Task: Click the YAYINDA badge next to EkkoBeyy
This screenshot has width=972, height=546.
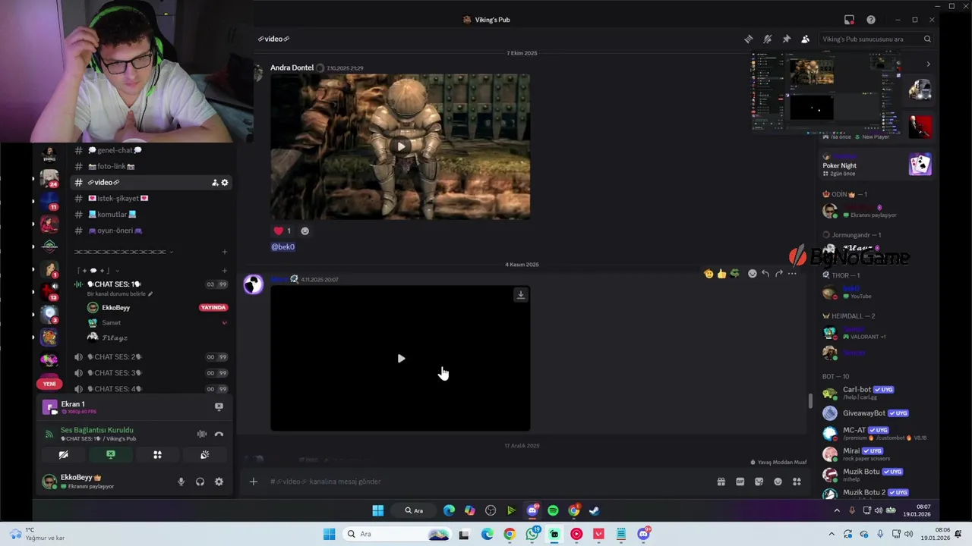Action: coord(213,307)
